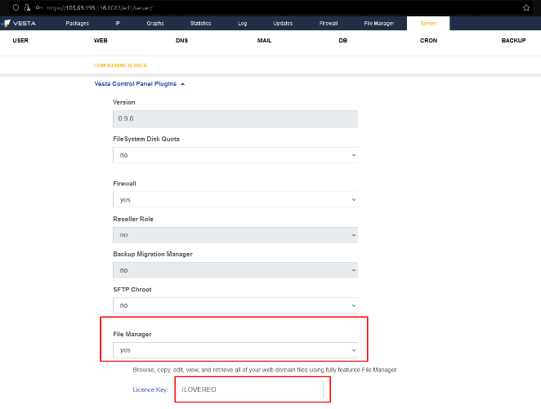This screenshot has width=541, height=409.
Task: Go to the DNS section
Action: point(181,40)
